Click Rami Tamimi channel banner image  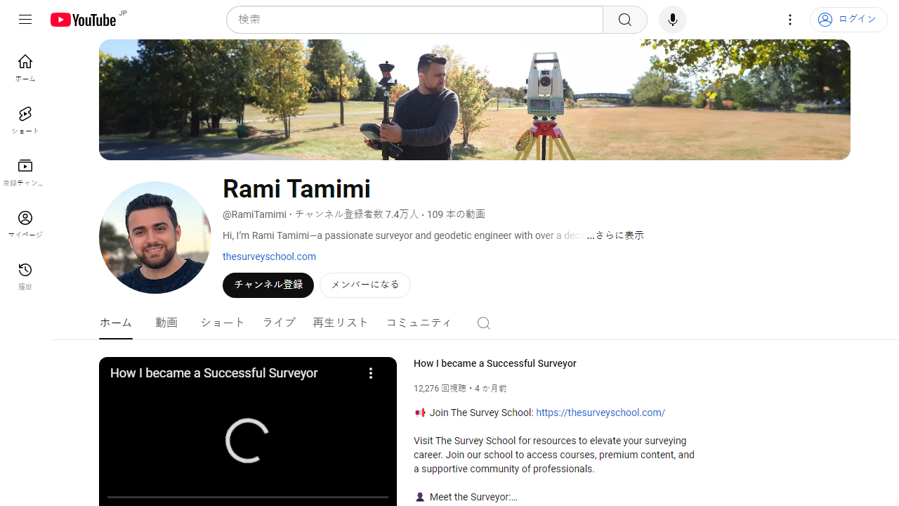pyautogui.click(x=475, y=100)
